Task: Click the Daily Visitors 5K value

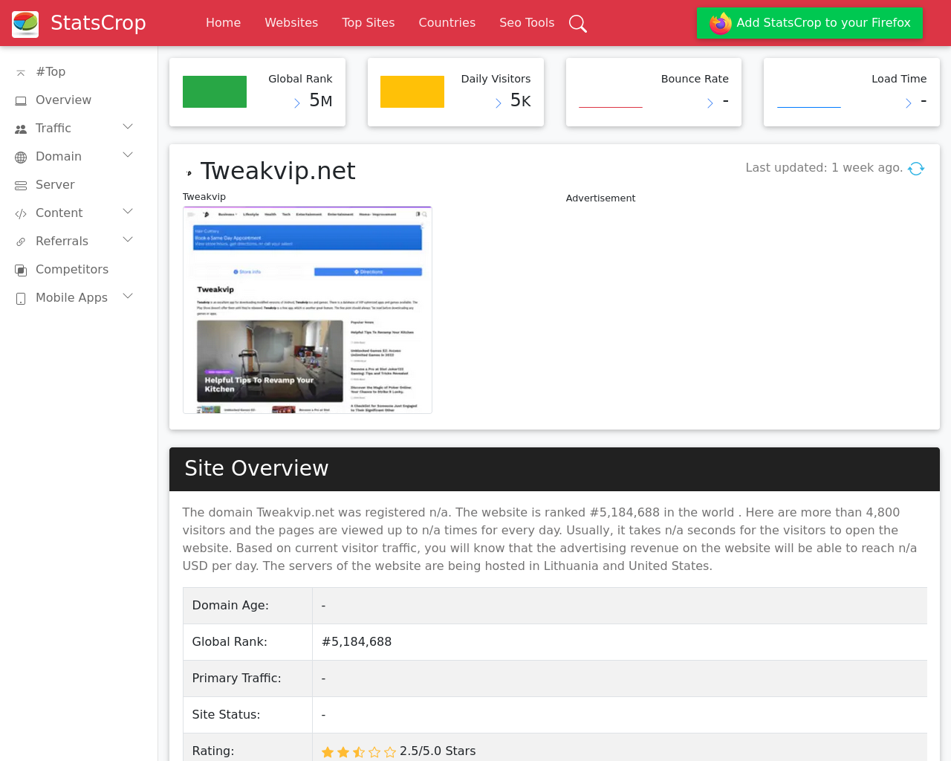Action: point(520,100)
